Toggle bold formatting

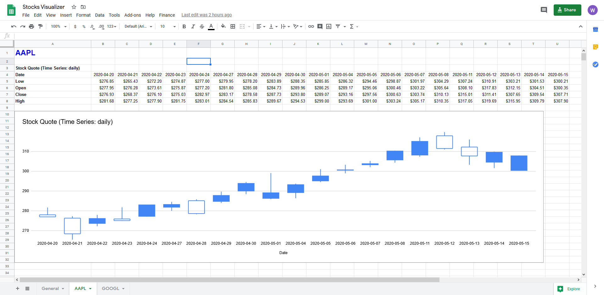[x=184, y=26]
